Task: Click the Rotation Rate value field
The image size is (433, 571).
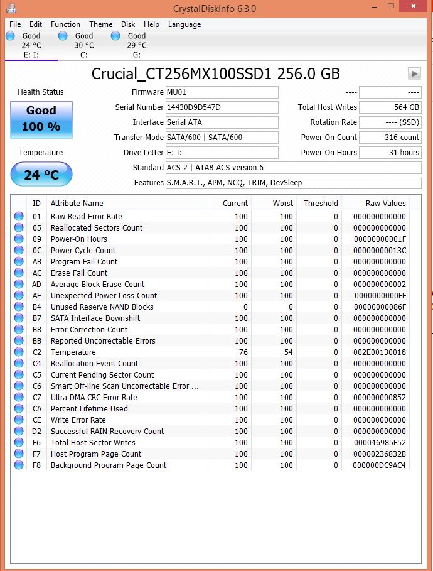Action: [390, 122]
